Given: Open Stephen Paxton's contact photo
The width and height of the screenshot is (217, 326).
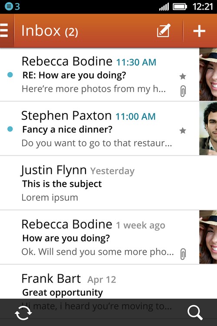Looking at the screenshot, I should tap(208, 129).
